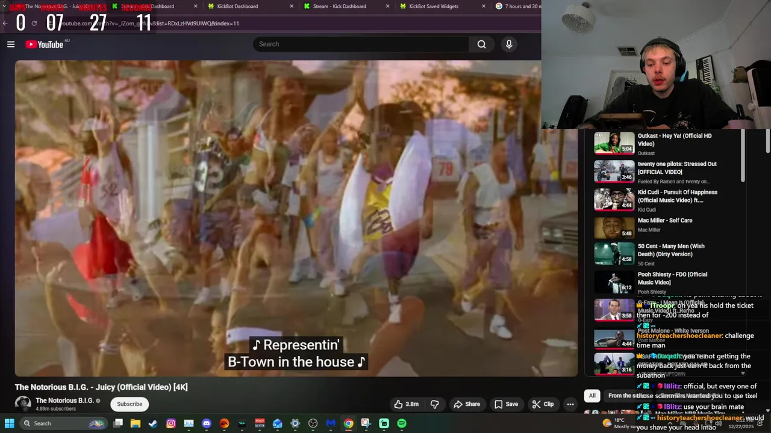
Task: Focus the YouTube search input field
Action: coord(361,44)
